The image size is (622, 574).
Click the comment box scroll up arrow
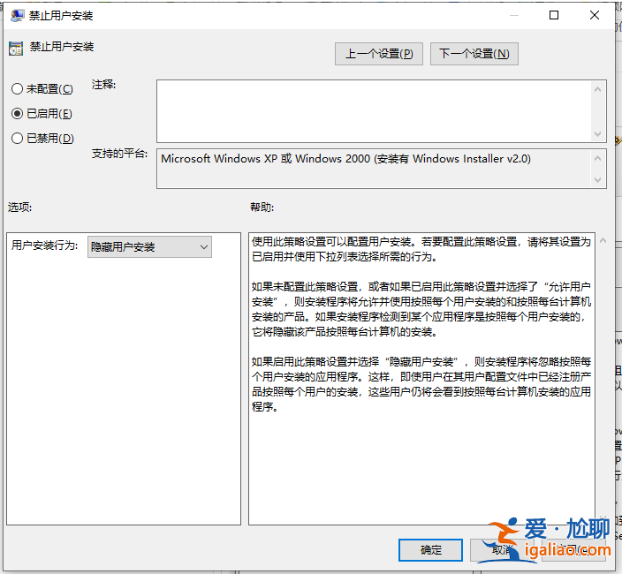pyautogui.click(x=598, y=89)
